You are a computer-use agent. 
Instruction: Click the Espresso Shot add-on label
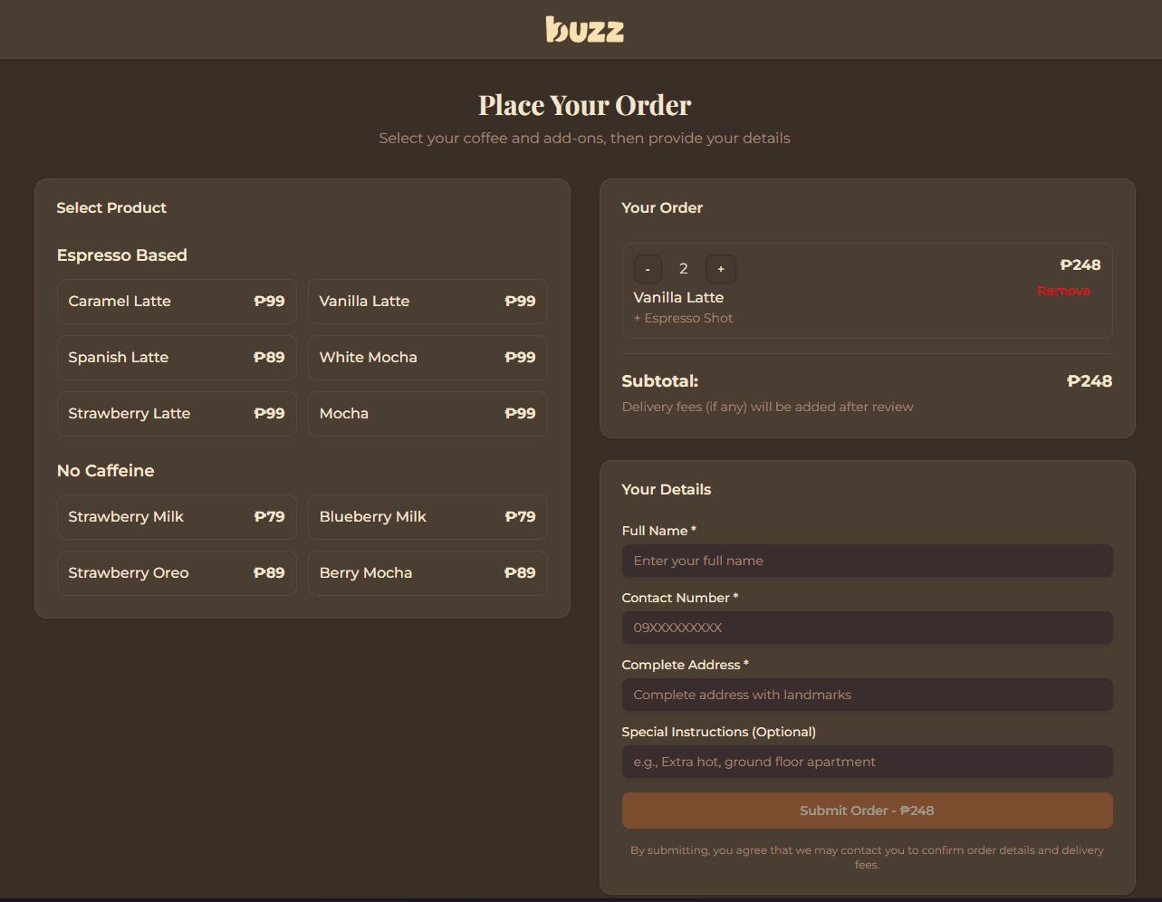(683, 317)
